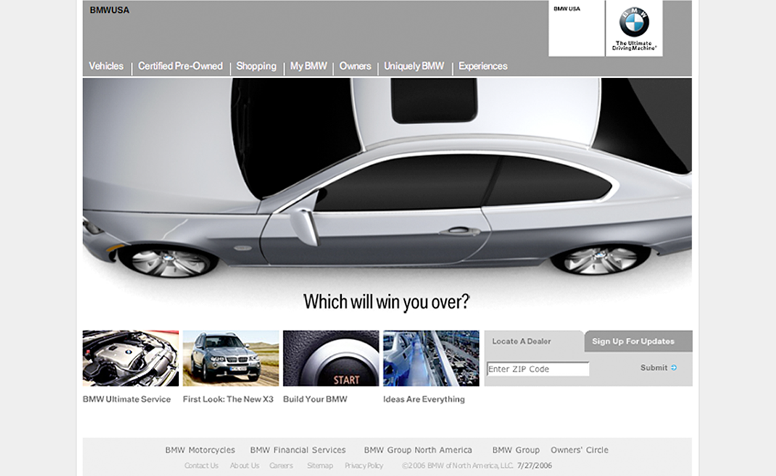The width and height of the screenshot is (776, 476).
Task: Open the START button thumbnail
Action: click(331, 358)
